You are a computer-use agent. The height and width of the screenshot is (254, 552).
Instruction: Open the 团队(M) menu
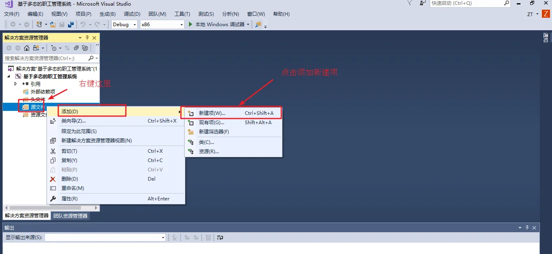pyautogui.click(x=157, y=14)
